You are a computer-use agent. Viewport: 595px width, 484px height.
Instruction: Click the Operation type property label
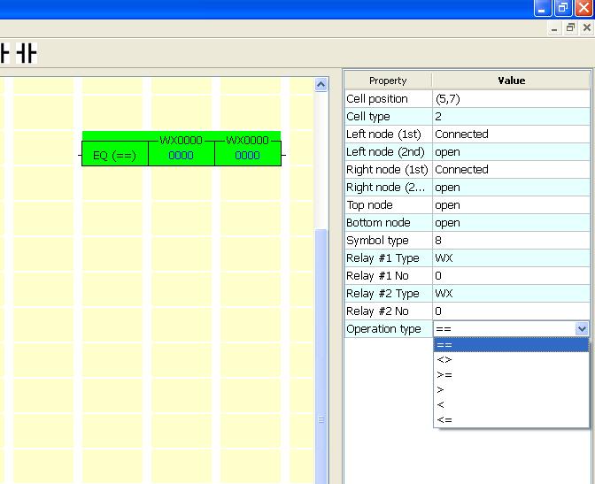383,329
